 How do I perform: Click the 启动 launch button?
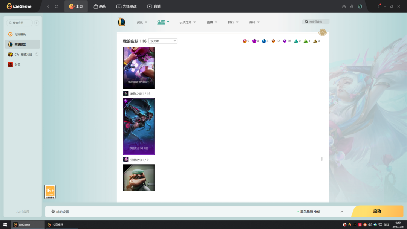click(x=377, y=211)
